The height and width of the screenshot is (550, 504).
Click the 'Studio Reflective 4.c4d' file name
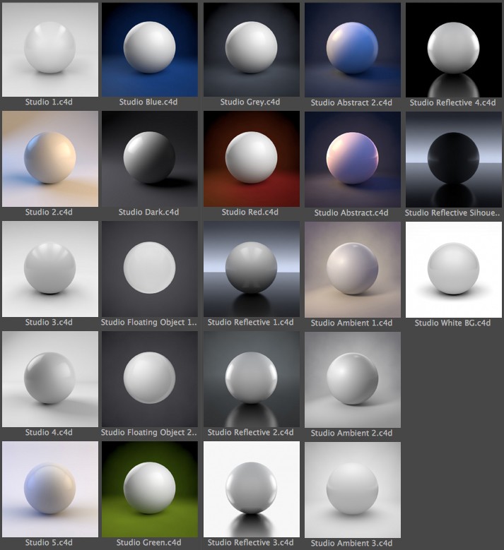452,103
